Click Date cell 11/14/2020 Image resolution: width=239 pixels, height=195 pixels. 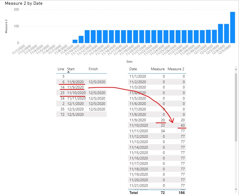pyautogui.click(x=139, y=147)
